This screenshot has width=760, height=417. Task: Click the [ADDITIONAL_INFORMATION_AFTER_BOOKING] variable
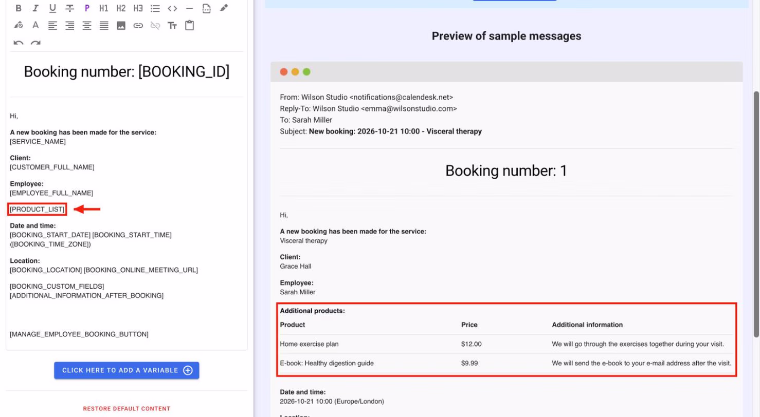[x=87, y=296]
